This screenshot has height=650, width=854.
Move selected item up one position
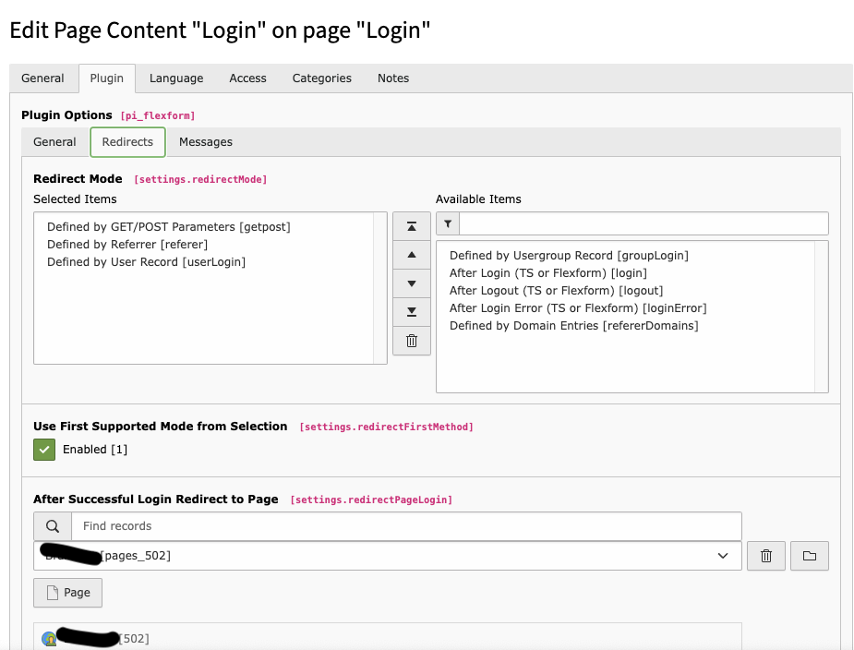click(412, 255)
